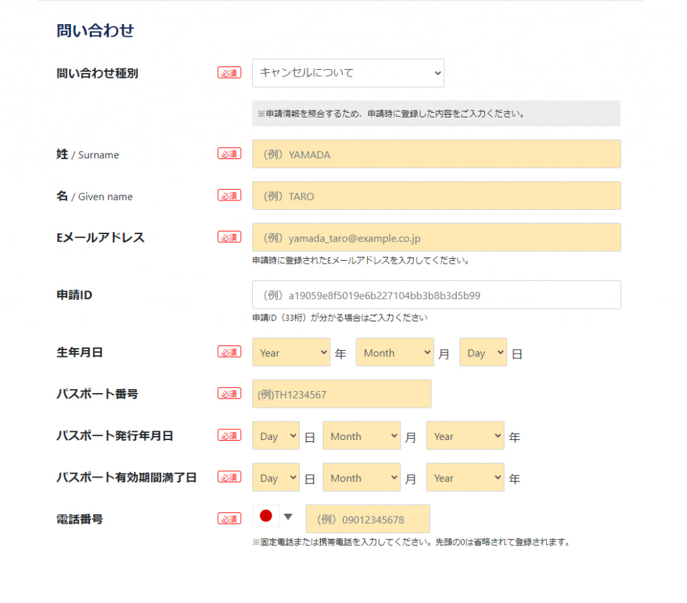Click the 必須 badge next to Surname
Viewport: 687px width, 603px height.
[x=229, y=154]
